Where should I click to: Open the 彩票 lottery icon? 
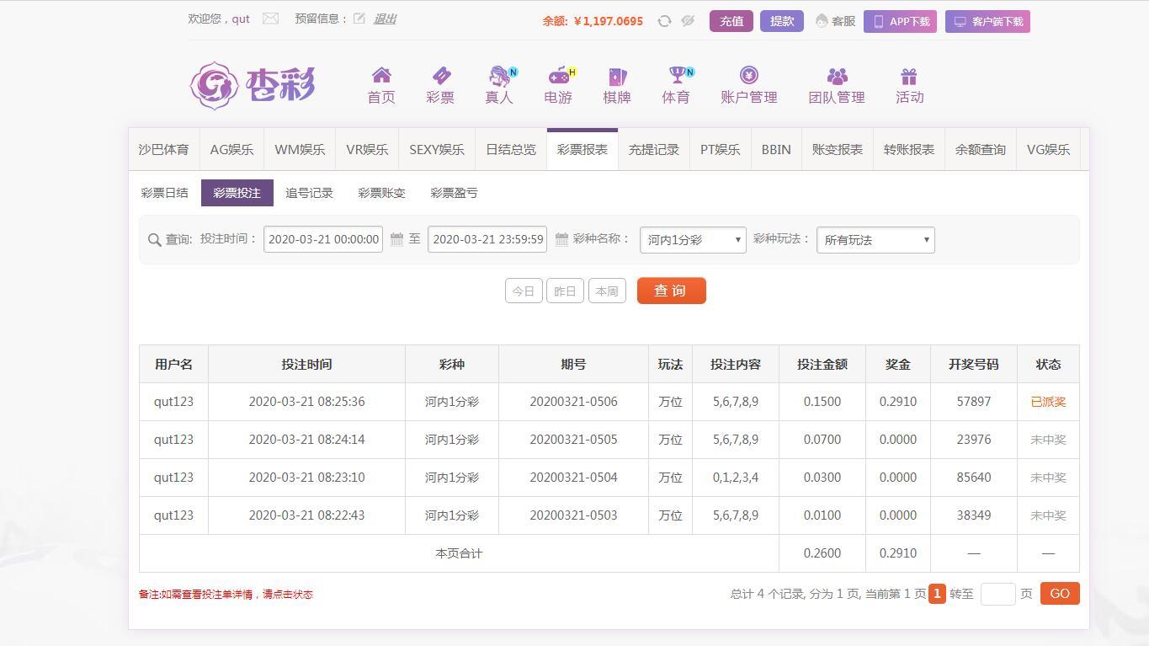(440, 76)
